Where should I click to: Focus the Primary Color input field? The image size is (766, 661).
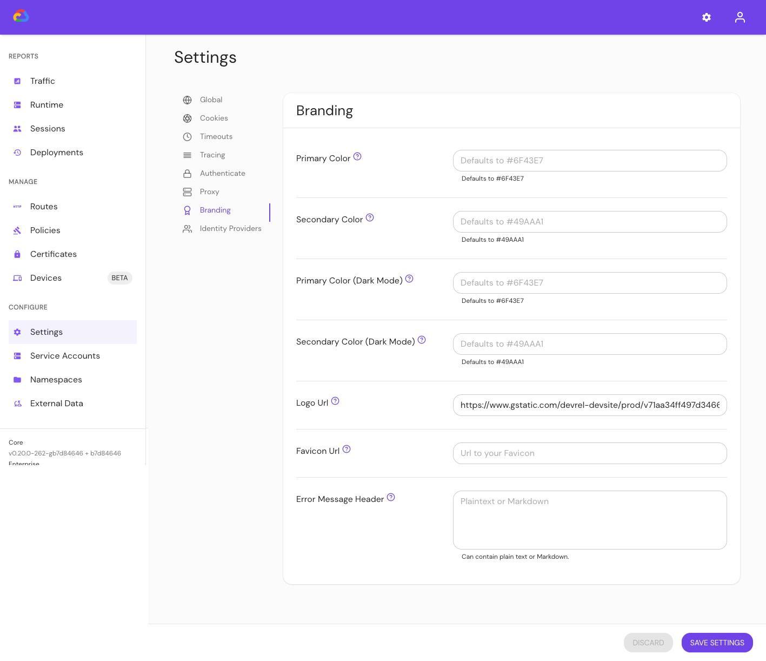(x=589, y=161)
